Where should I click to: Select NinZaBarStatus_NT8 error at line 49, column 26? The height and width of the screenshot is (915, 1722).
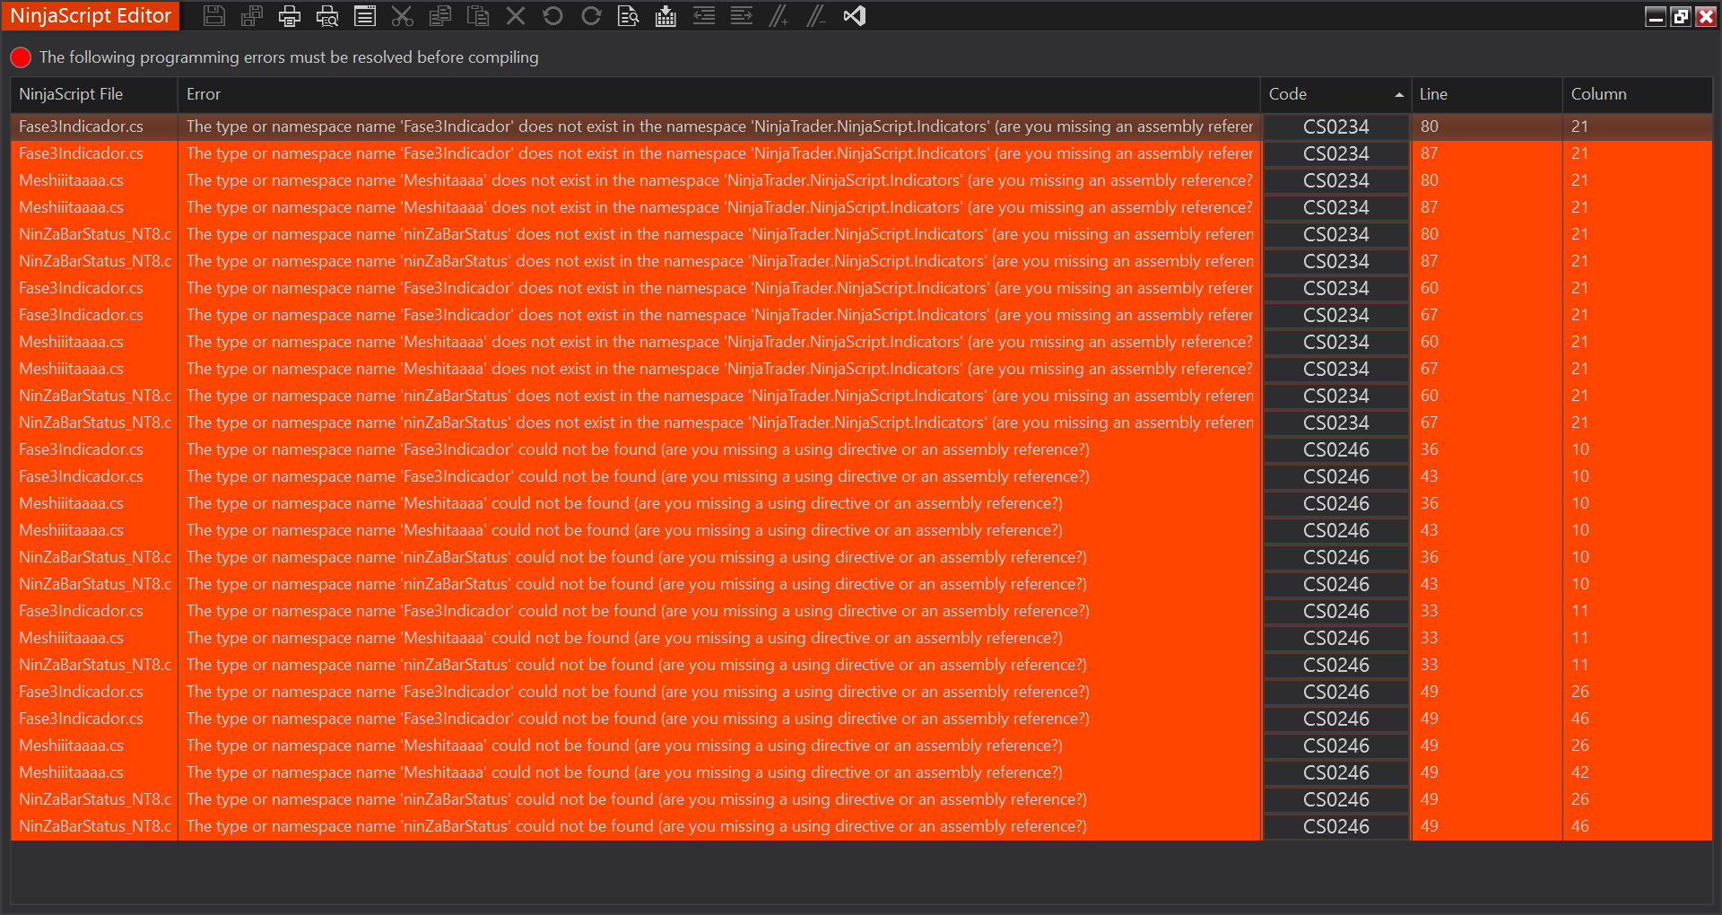(861, 799)
